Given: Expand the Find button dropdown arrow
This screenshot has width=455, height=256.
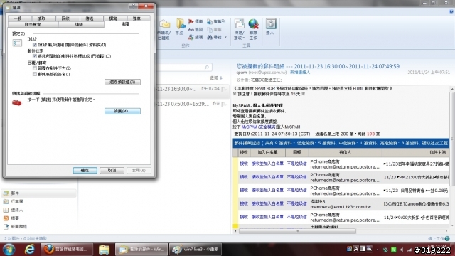Looking at the screenshot, I should 225,37.
